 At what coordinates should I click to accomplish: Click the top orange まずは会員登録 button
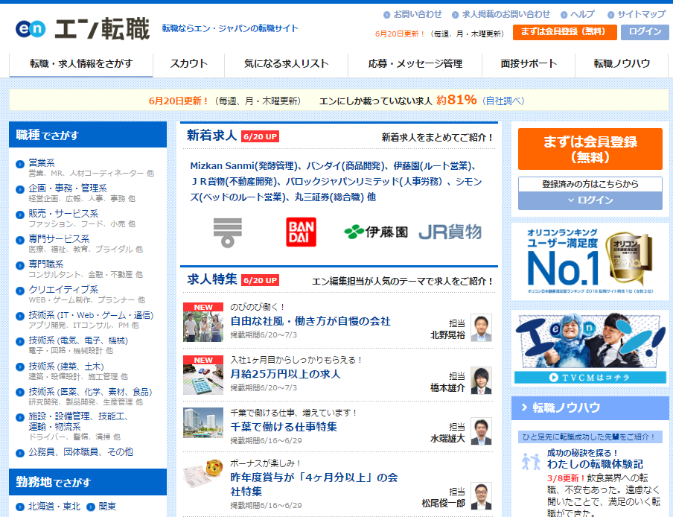click(x=564, y=32)
